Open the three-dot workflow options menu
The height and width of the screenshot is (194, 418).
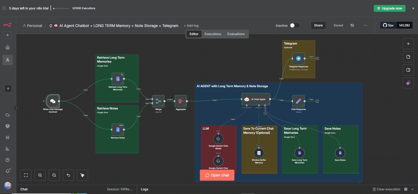(365, 25)
